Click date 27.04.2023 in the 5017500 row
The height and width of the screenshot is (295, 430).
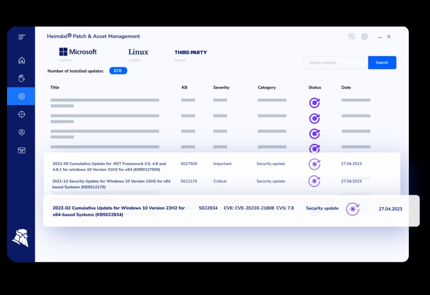pyautogui.click(x=351, y=163)
